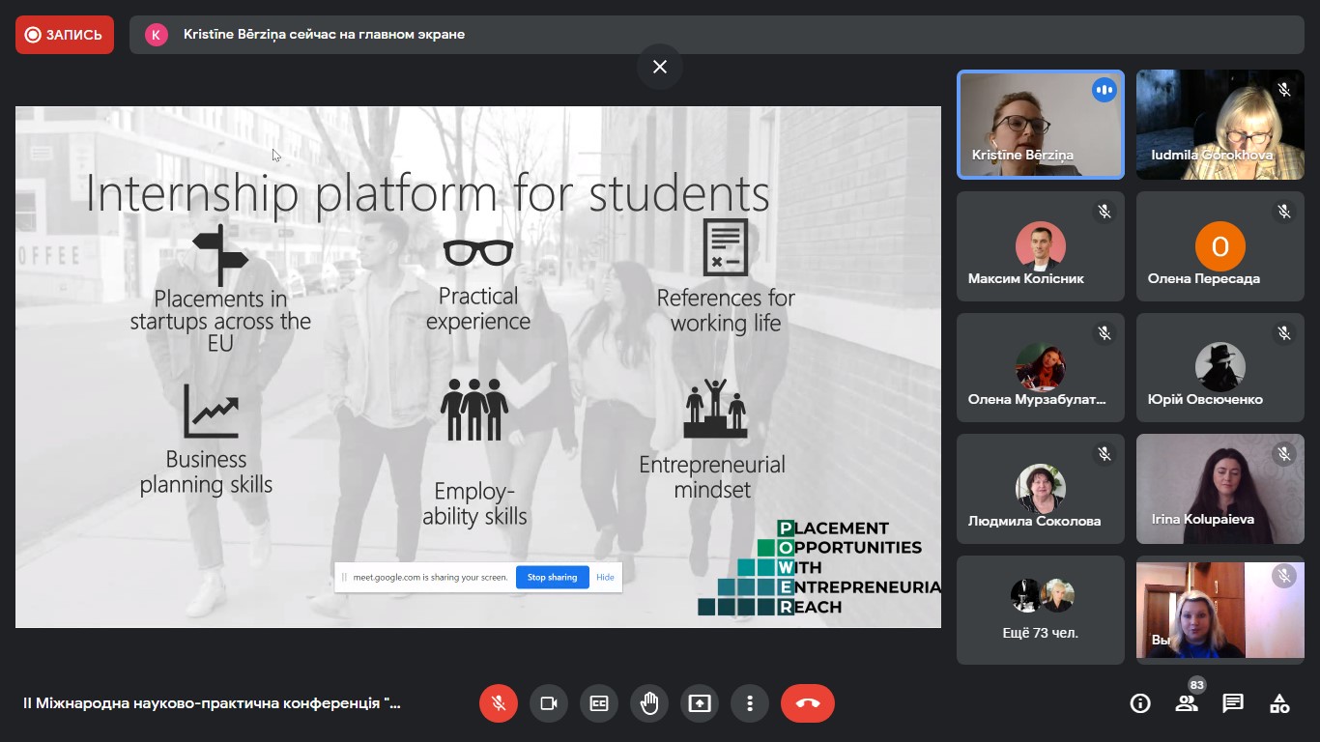Turn off the camera

pyautogui.click(x=549, y=703)
